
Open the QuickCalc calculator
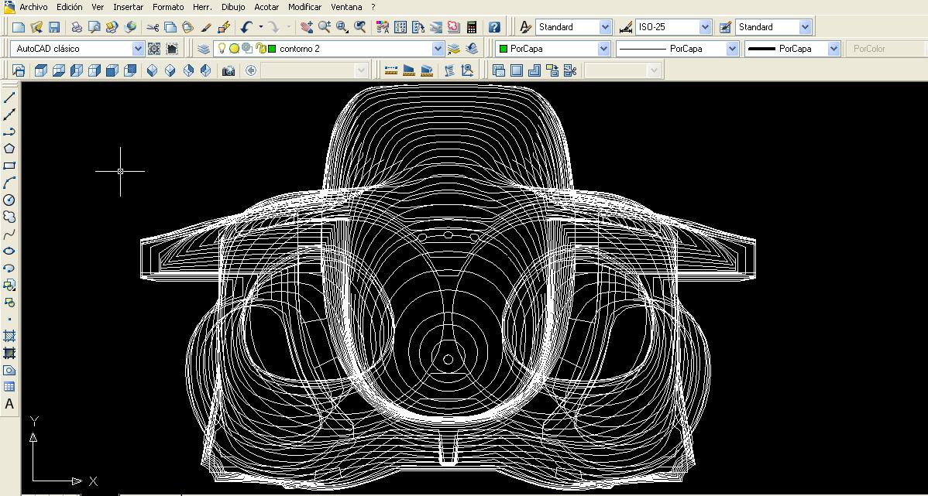(x=471, y=27)
